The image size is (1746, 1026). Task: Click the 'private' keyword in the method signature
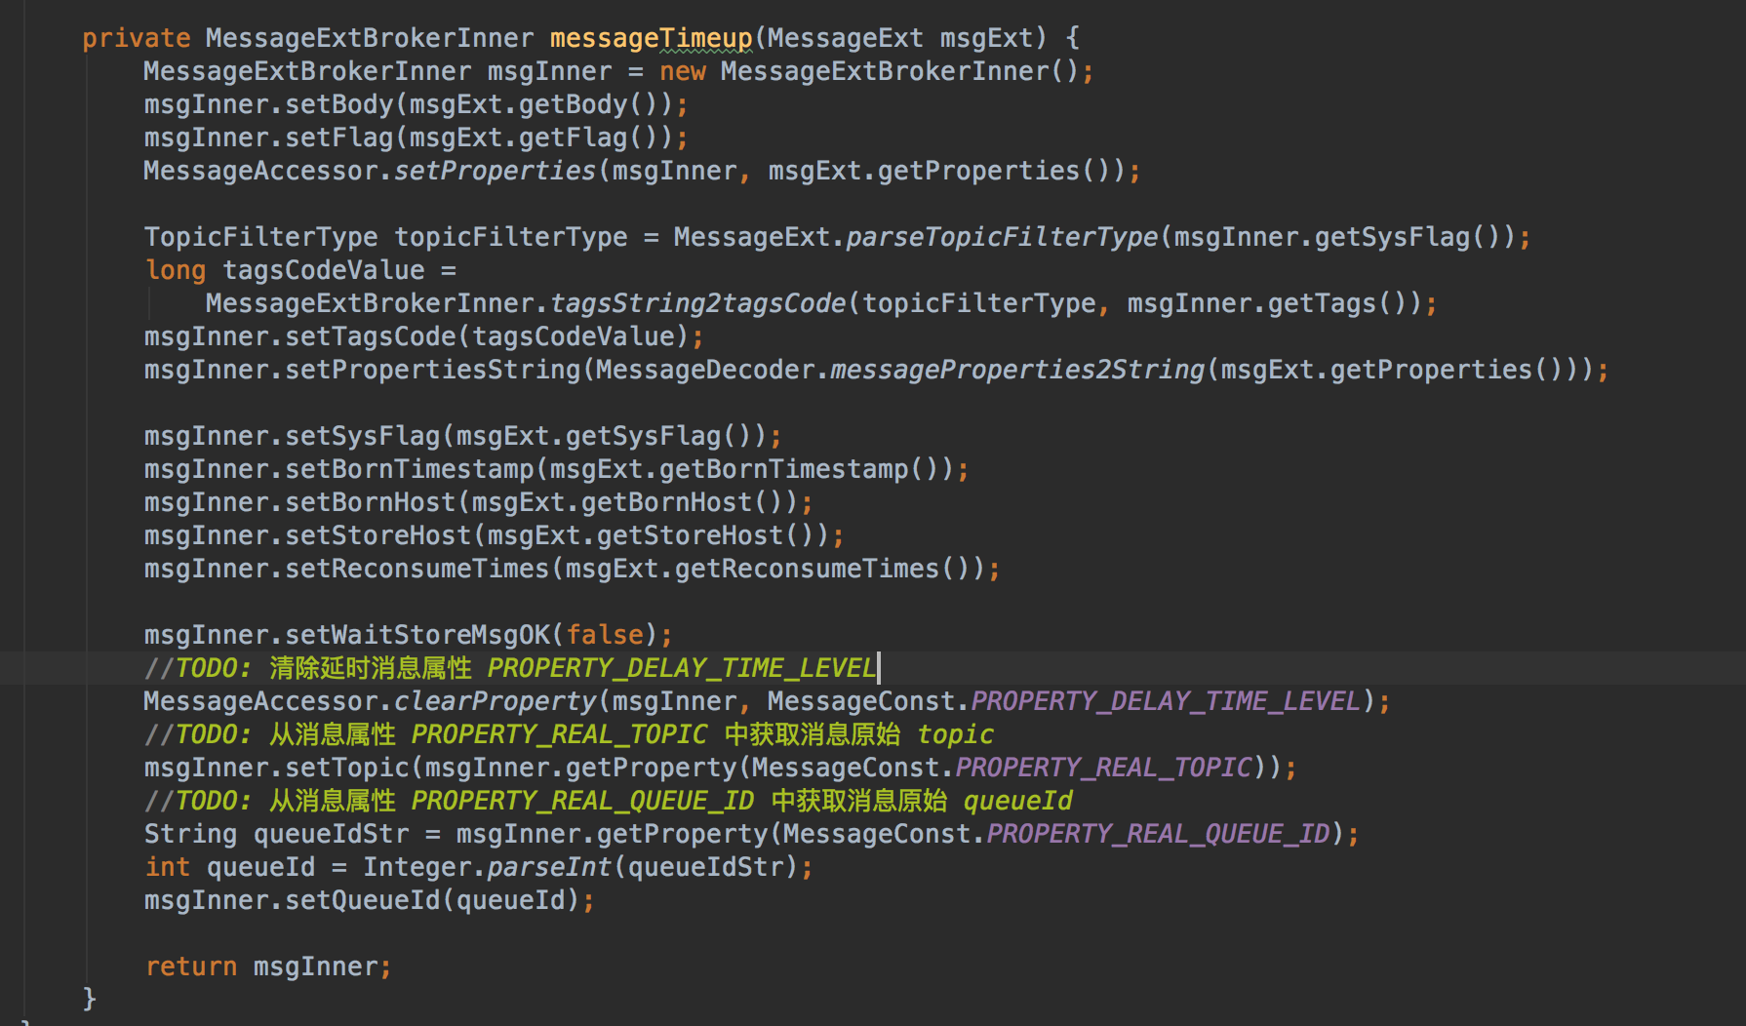tap(136, 38)
